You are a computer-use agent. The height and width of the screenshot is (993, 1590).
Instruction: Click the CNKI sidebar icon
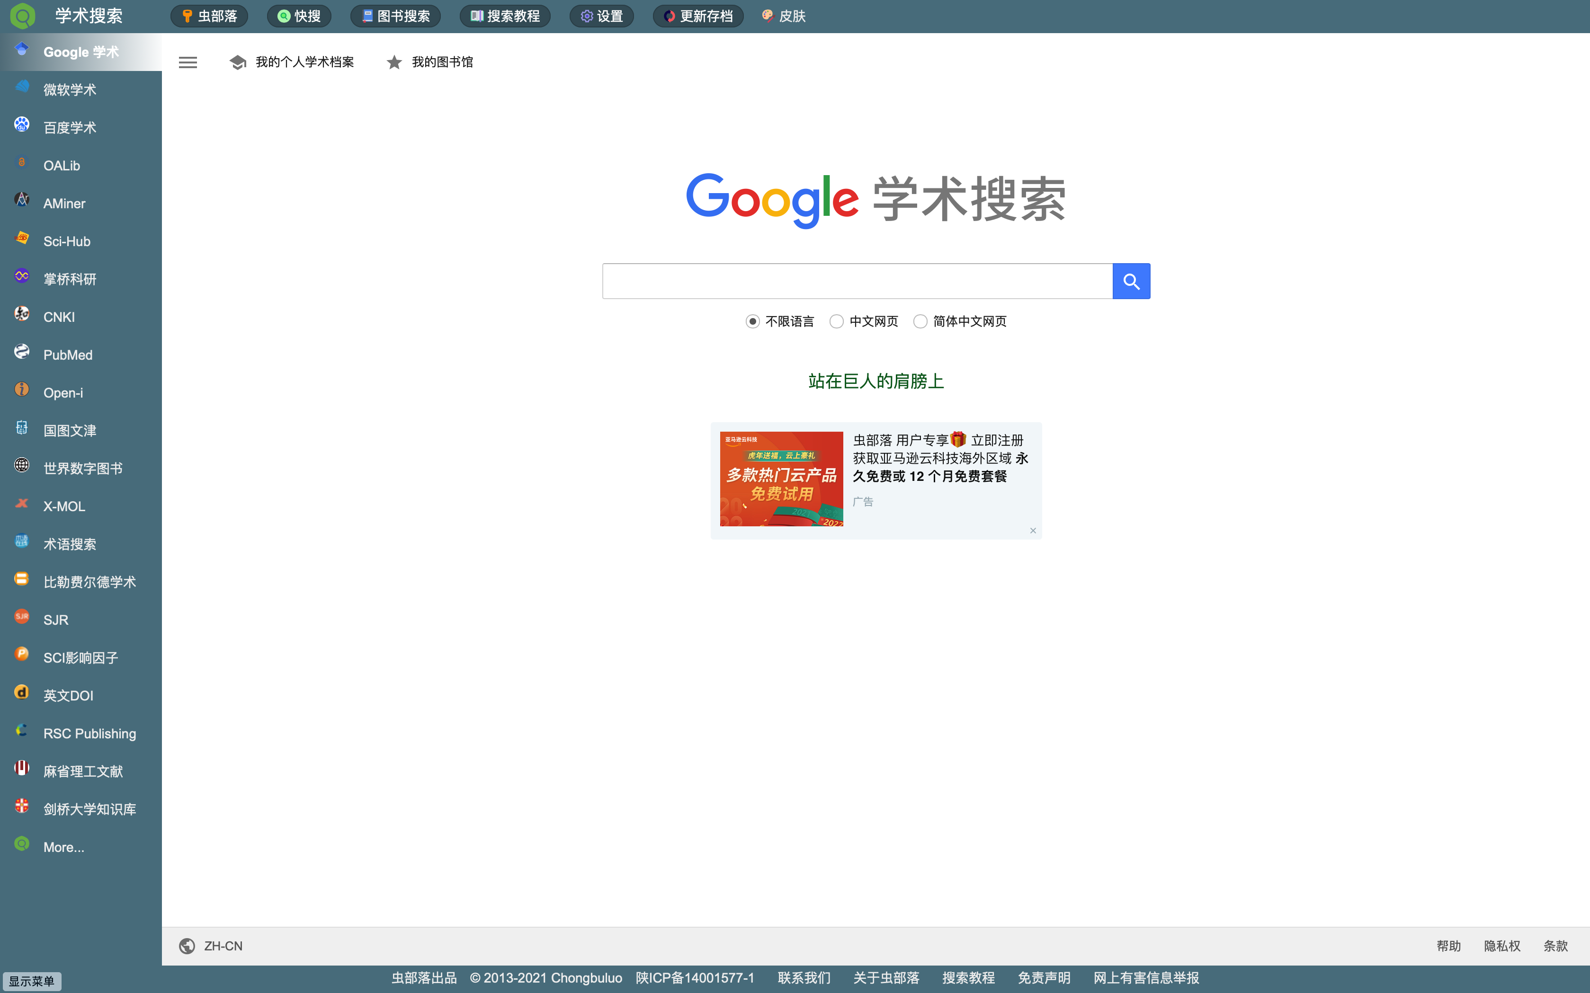click(22, 314)
